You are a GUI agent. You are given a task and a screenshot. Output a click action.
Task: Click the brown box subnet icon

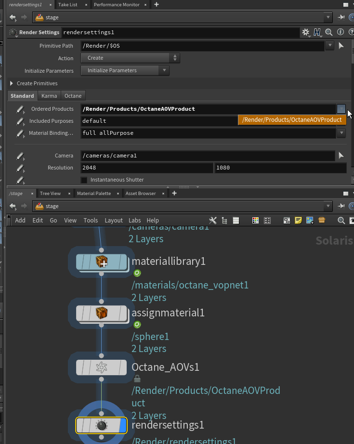click(x=322, y=220)
